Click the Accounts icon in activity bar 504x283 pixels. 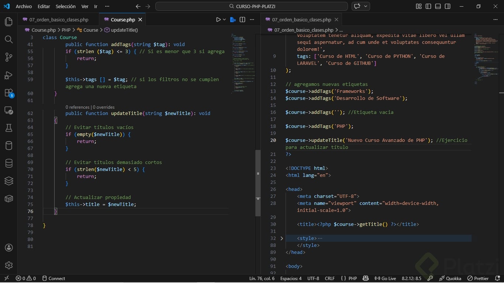(x=8, y=248)
